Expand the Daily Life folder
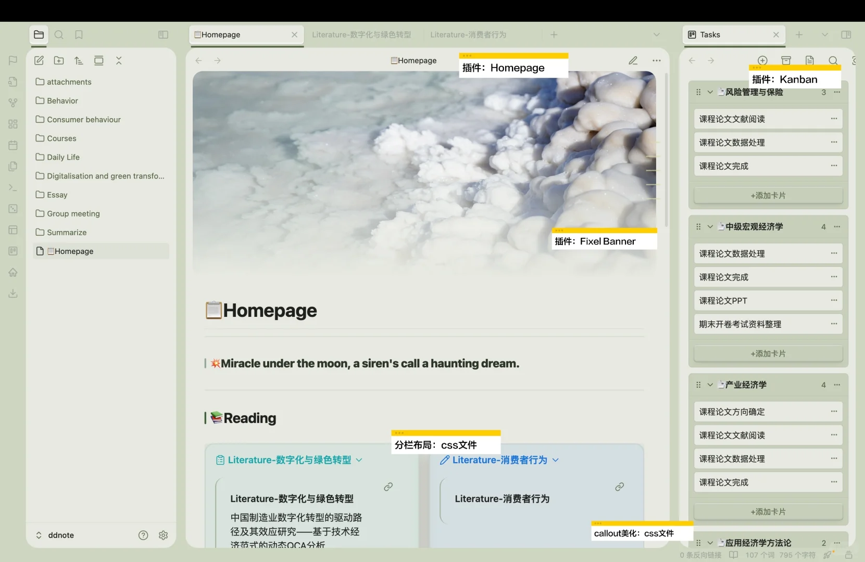The width and height of the screenshot is (865, 562). click(x=101, y=157)
